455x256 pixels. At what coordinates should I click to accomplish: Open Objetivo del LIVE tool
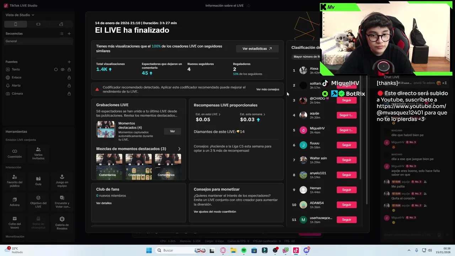38,202
